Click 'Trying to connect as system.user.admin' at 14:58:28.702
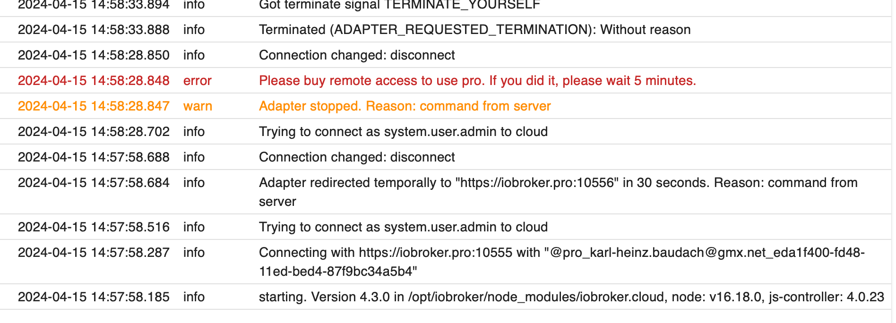The height and width of the screenshot is (323, 896). [403, 132]
